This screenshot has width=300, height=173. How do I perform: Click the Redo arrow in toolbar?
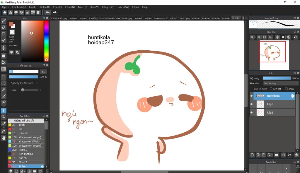[x=55, y=12]
